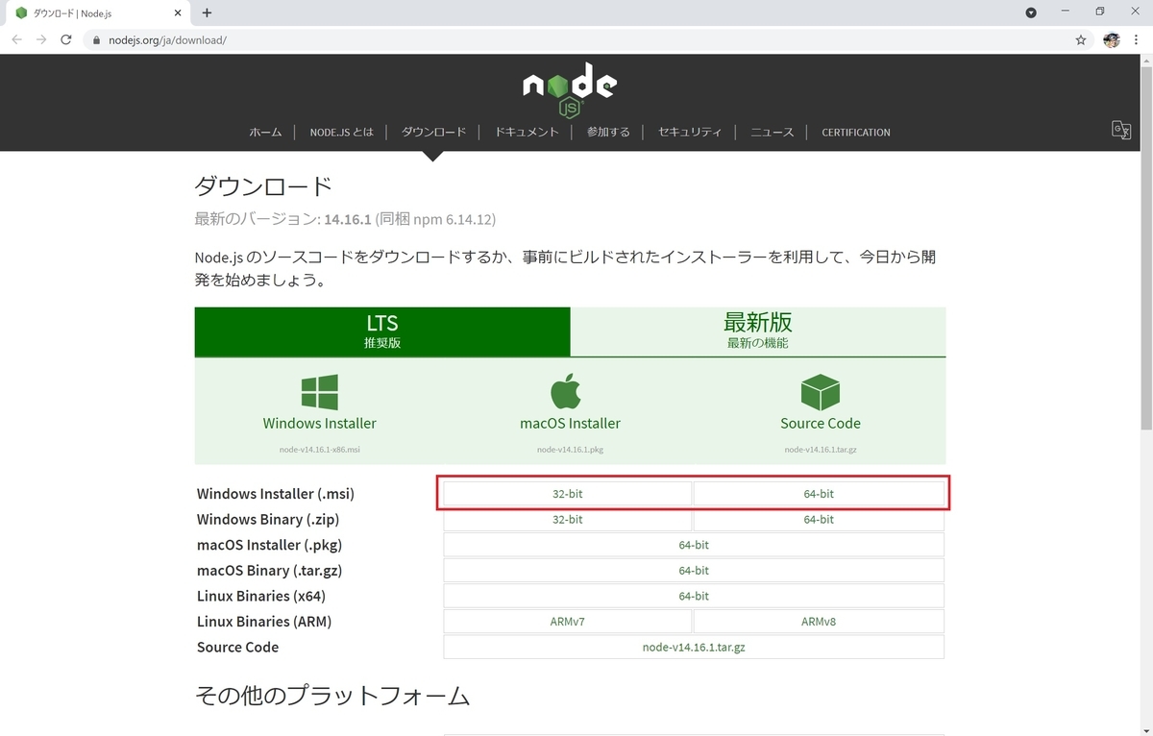Download node-v14.16.1.tar.gz source link

[694, 648]
